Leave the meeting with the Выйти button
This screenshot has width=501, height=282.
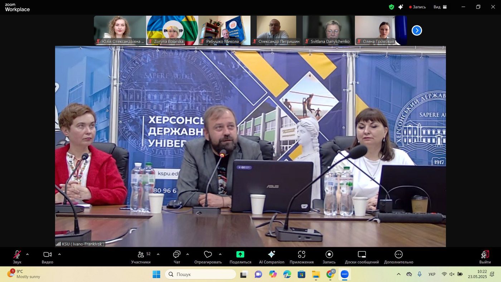pyautogui.click(x=485, y=257)
